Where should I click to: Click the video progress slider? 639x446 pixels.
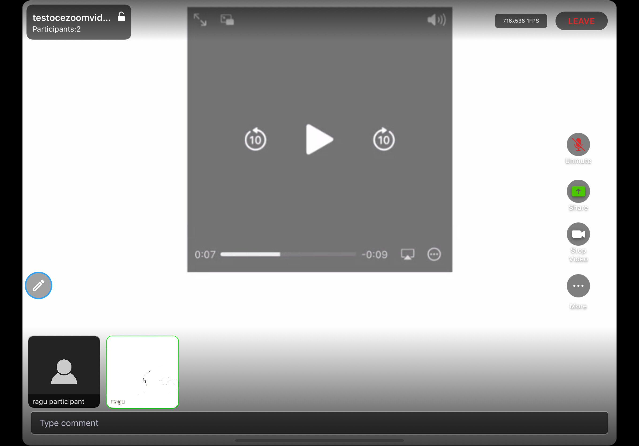[288, 254]
